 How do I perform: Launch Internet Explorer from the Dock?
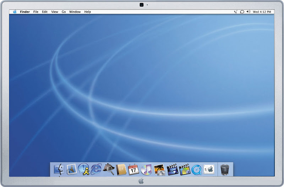point(96,169)
